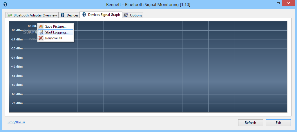The image size is (297, 132).
Task: Click the Bluetooth Adapter Overview tab icon
Action: [x=10, y=15]
